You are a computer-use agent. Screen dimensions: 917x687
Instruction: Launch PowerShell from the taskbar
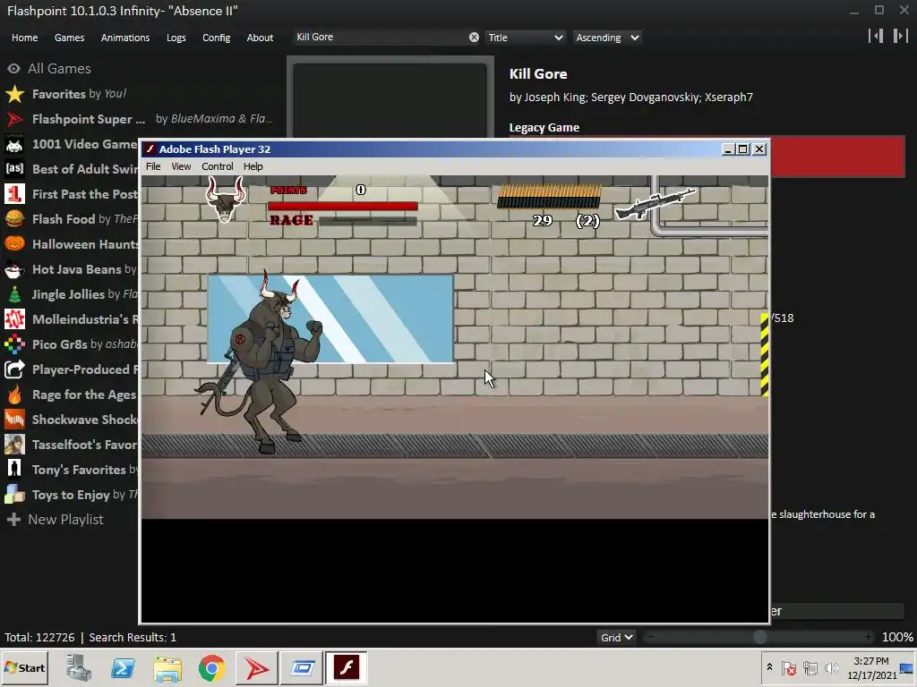point(124,667)
